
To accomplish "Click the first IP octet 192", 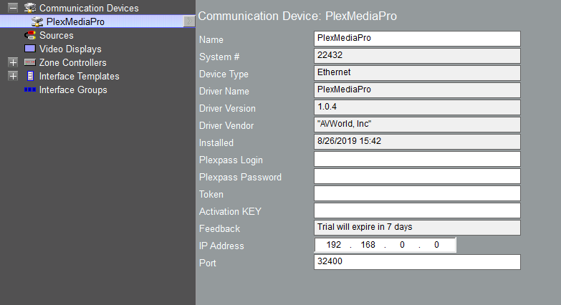I will (x=333, y=245).
